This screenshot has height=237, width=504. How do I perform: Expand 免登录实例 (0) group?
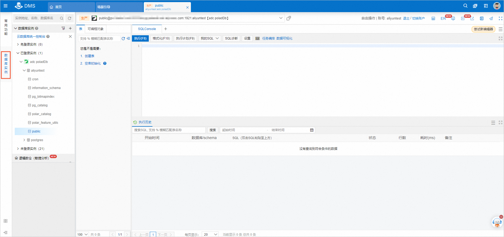pos(18,45)
